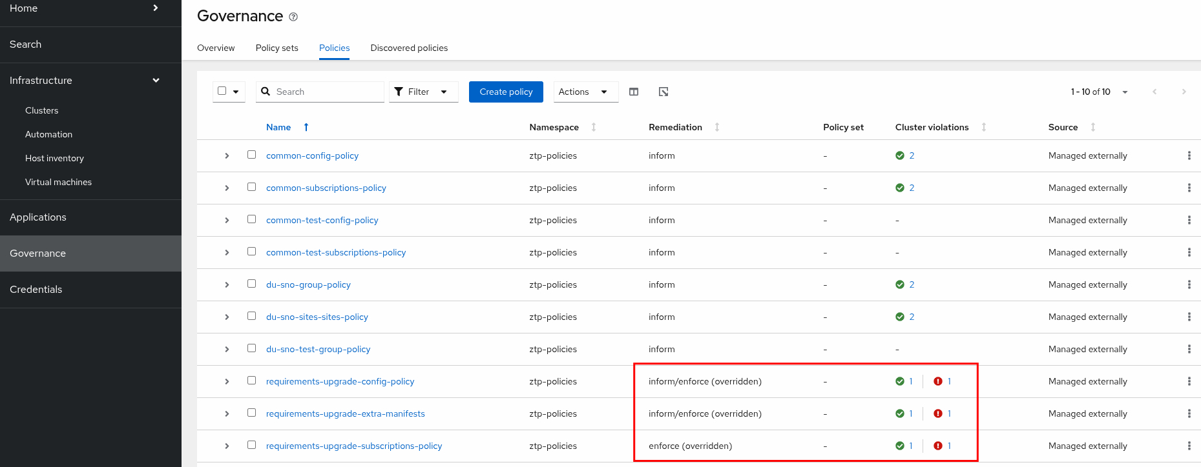Open the Filter dropdown

click(423, 92)
